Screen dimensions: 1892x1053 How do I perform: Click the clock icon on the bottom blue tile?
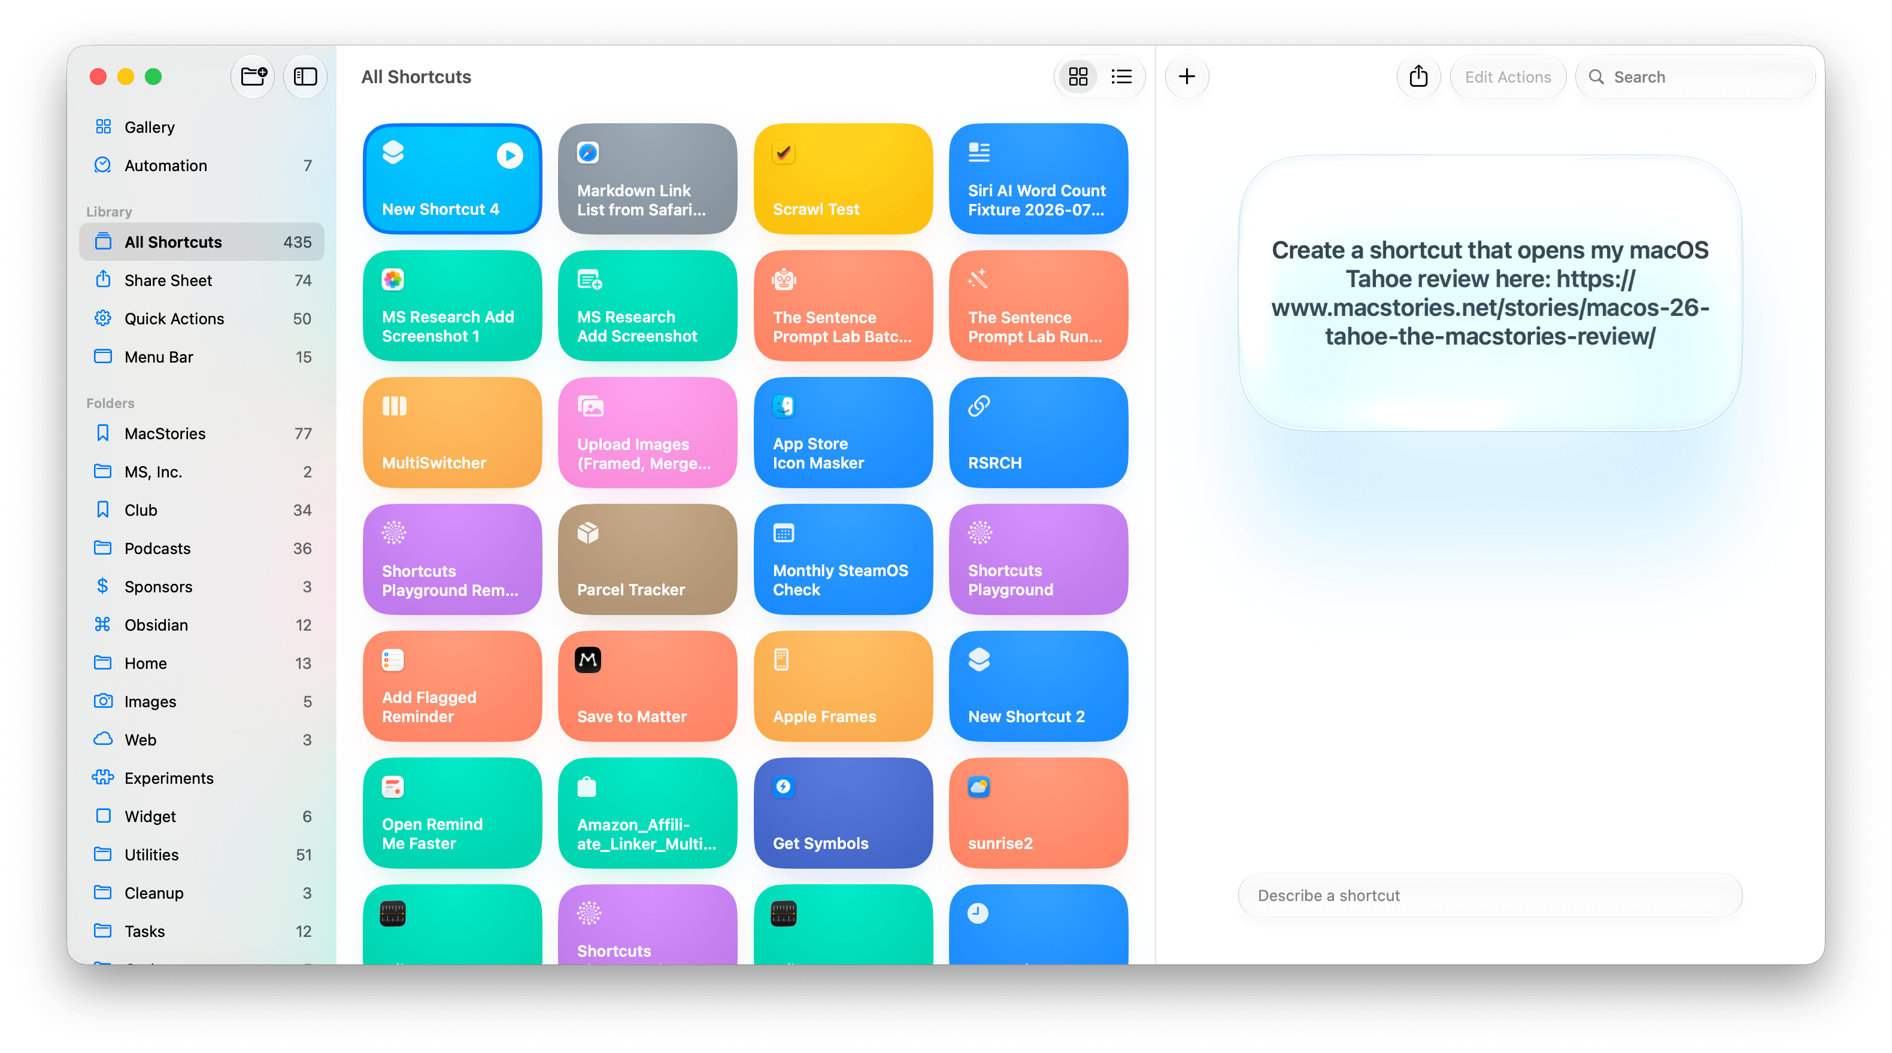point(978,914)
